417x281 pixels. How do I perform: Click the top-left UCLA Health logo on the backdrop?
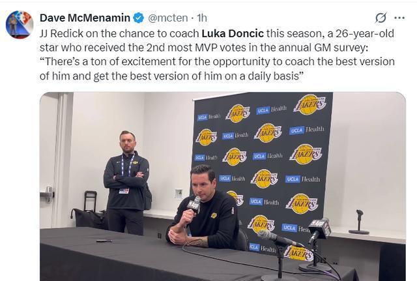208,116
